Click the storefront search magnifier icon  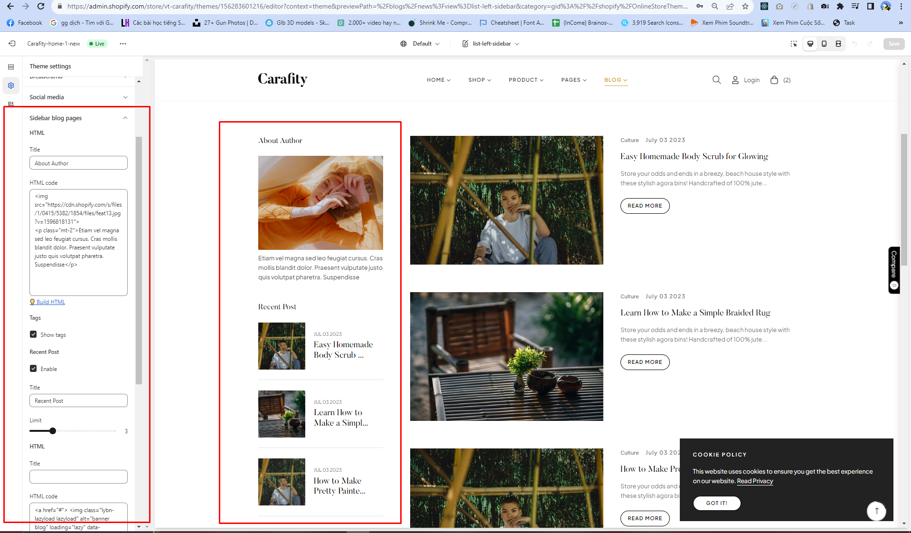click(x=717, y=80)
